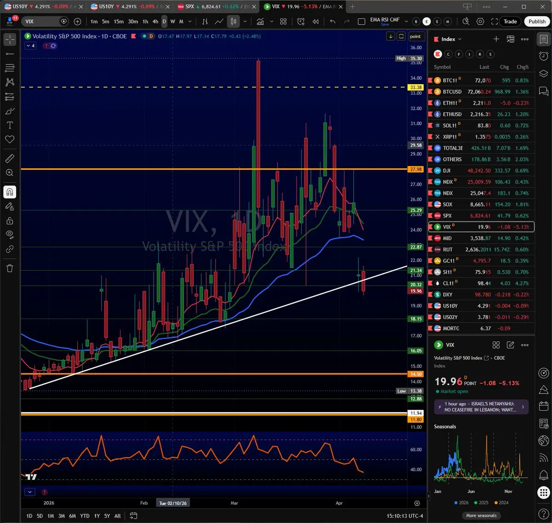Image resolution: width=552 pixels, height=523 pixels.
Task: Switch to the SPX 6,824.61 tab
Action: (x=215, y=6)
